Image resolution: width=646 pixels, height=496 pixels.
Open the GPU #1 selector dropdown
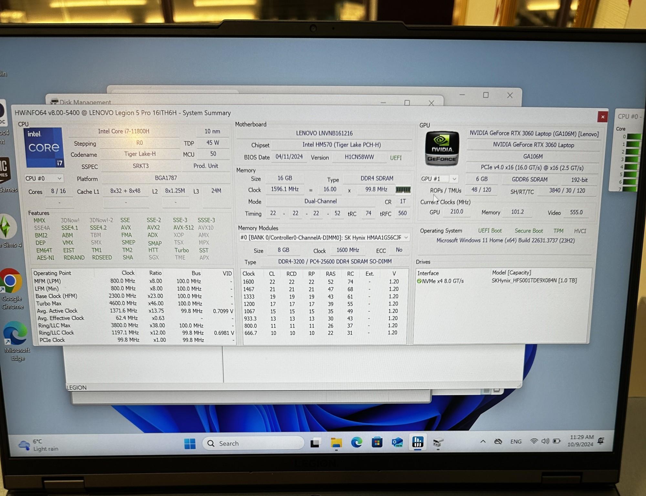[439, 179]
